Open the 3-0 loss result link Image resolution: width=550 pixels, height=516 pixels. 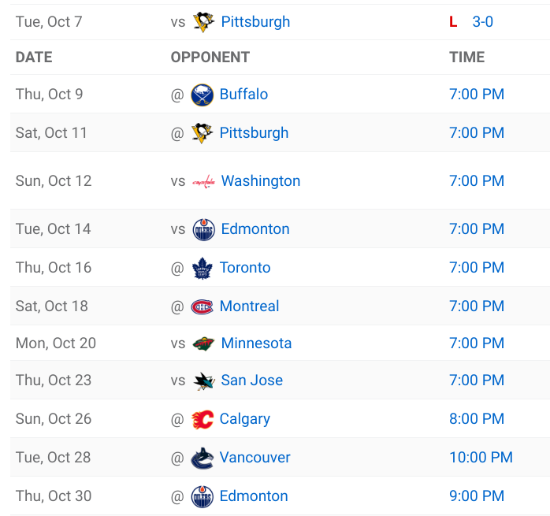point(482,22)
